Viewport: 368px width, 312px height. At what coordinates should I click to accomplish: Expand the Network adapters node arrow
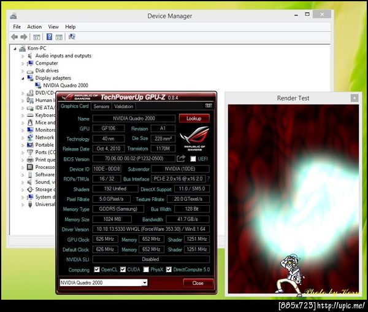(23, 138)
